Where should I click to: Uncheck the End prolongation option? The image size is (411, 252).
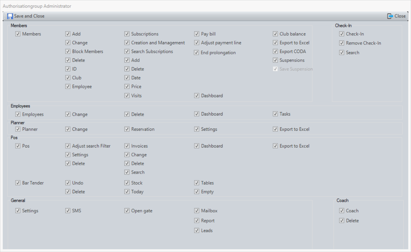[196, 53]
